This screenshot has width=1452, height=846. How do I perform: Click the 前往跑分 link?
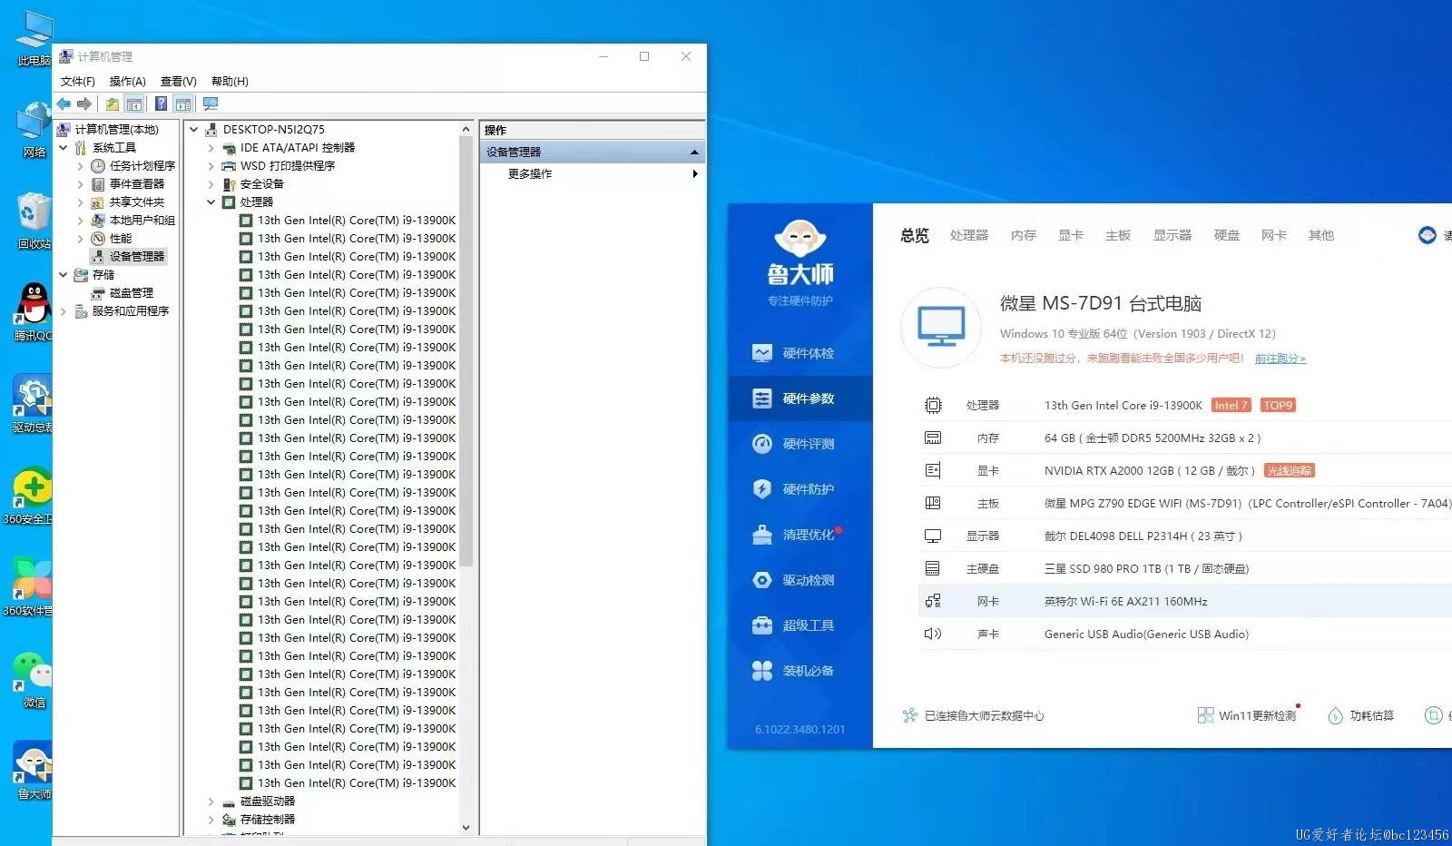click(x=1280, y=359)
